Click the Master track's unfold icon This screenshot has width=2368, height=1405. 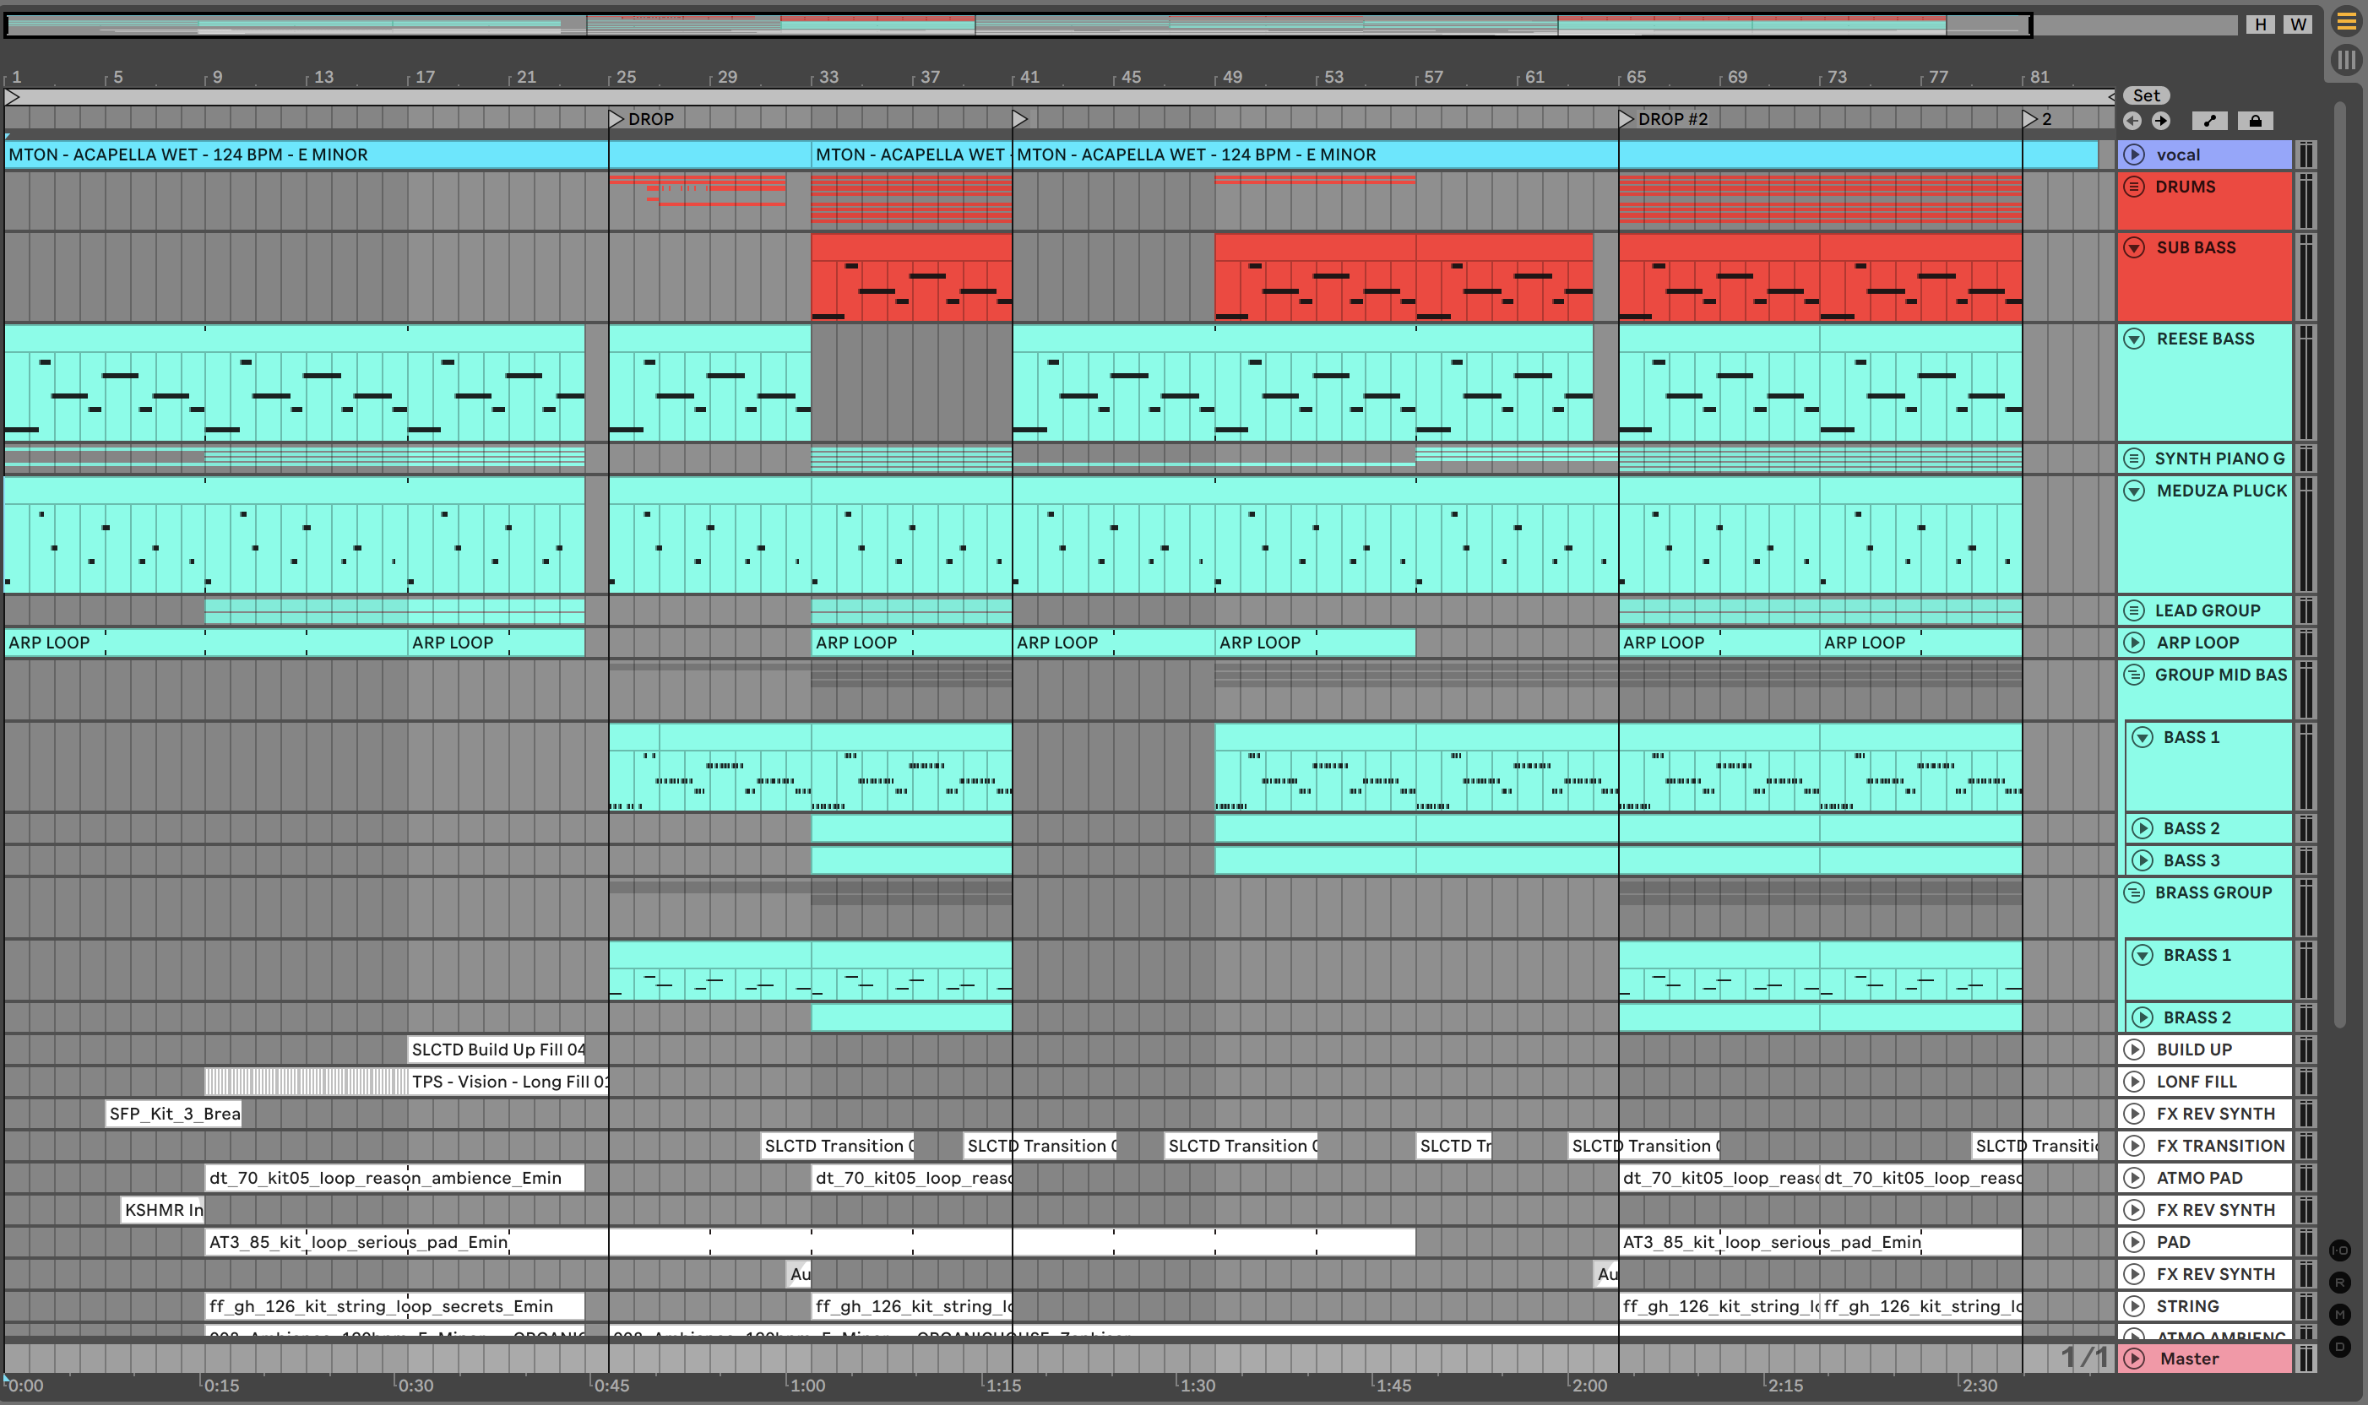[2134, 1359]
